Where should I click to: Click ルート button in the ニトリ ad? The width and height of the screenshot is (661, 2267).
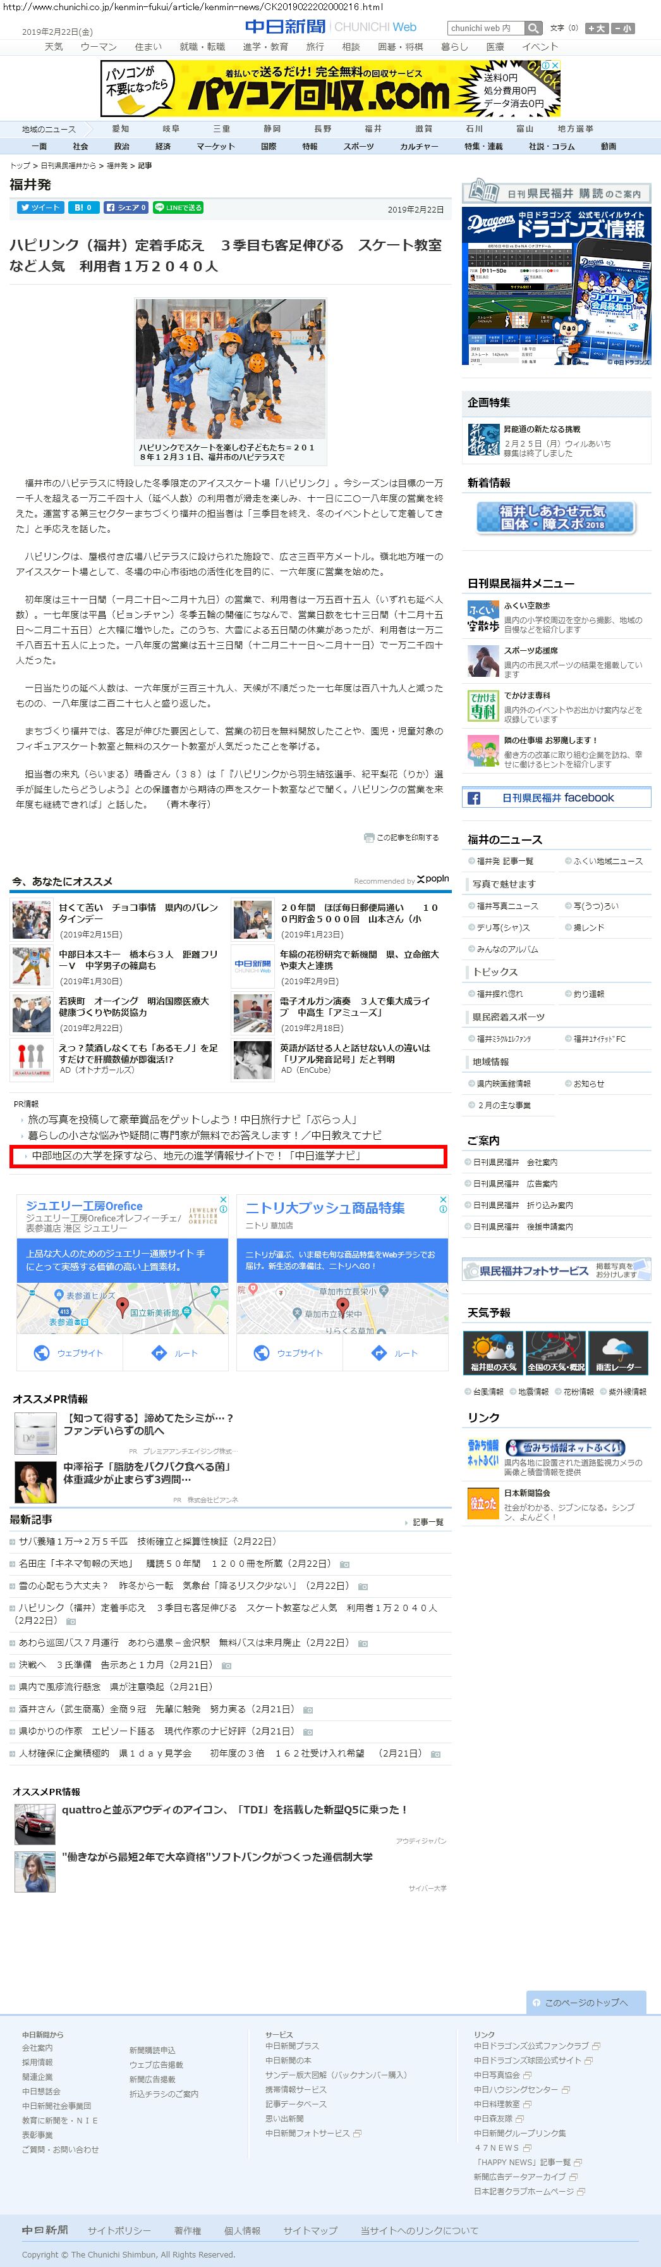(x=395, y=1352)
